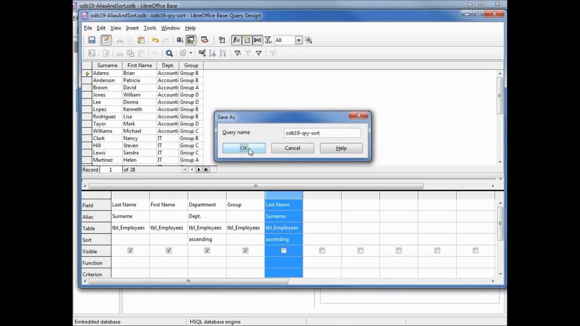Click the Standard Filter icon
Viewport: 580px width, 326px height.
(x=258, y=53)
